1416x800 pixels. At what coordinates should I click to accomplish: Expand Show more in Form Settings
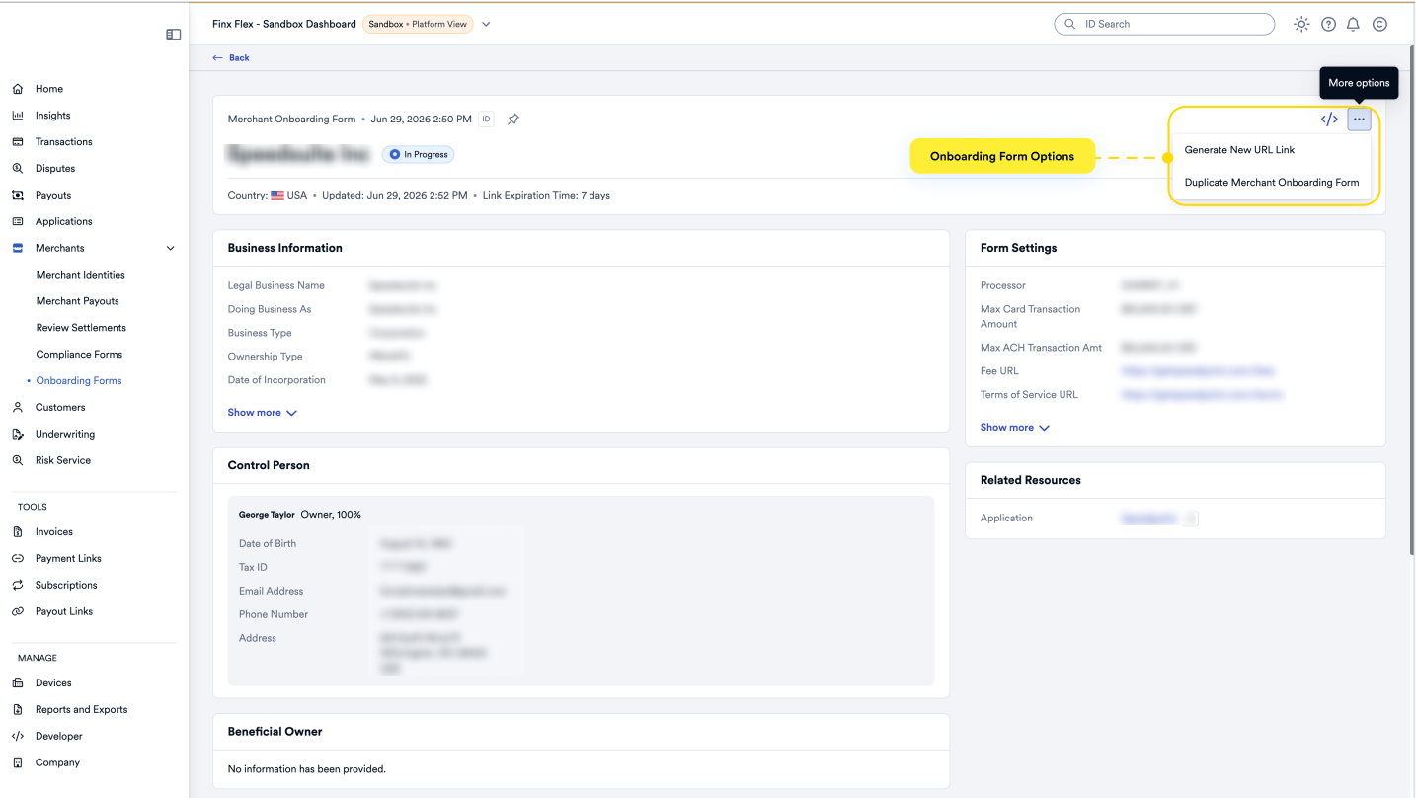coord(1015,428)
